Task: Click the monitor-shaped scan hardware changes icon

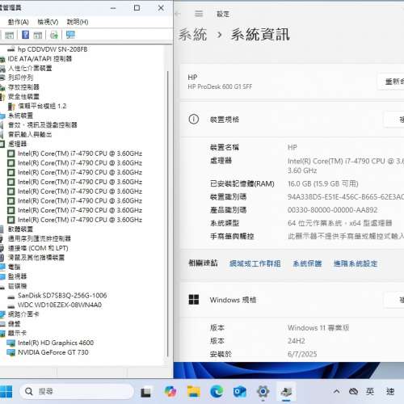Action: (70, 35)
